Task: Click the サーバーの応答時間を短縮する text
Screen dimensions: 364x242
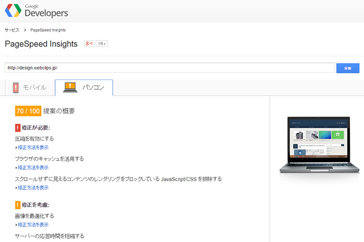Action: click(x=49, y=236)
